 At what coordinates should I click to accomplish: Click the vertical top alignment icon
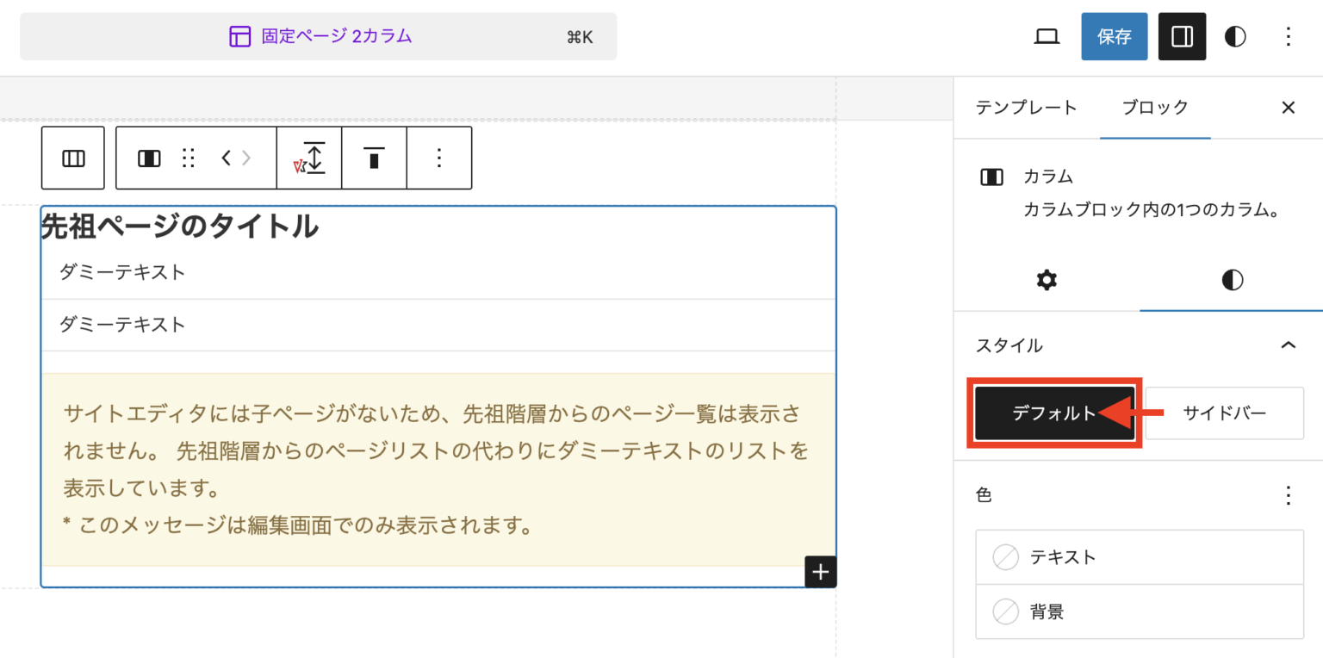tap(374, 158)
